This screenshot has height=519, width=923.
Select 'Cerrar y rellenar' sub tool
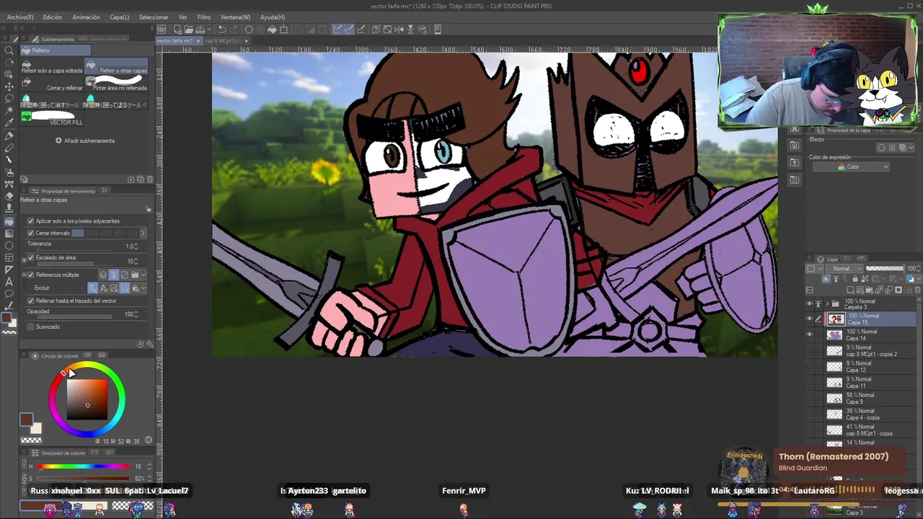coord(53,84)
